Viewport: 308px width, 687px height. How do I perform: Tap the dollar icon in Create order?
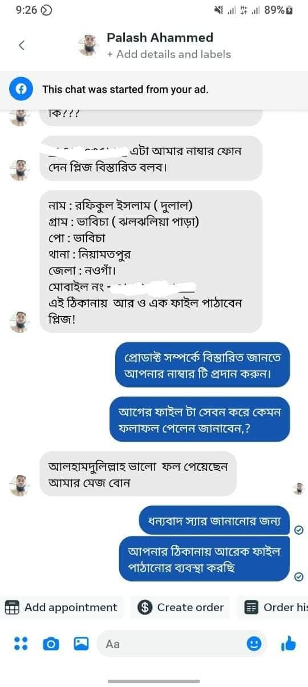pos(145,608)
